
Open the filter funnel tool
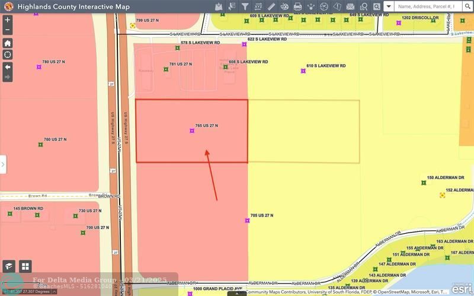(x=245, y=7)
